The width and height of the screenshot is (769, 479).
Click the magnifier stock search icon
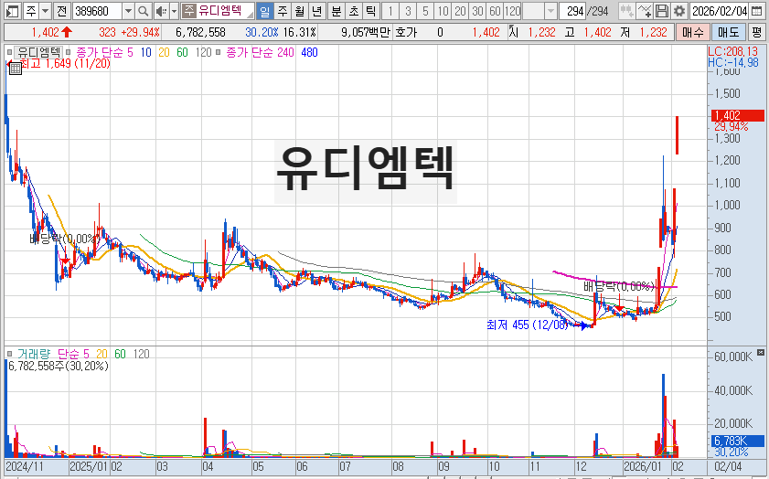(x=144, y=11)
